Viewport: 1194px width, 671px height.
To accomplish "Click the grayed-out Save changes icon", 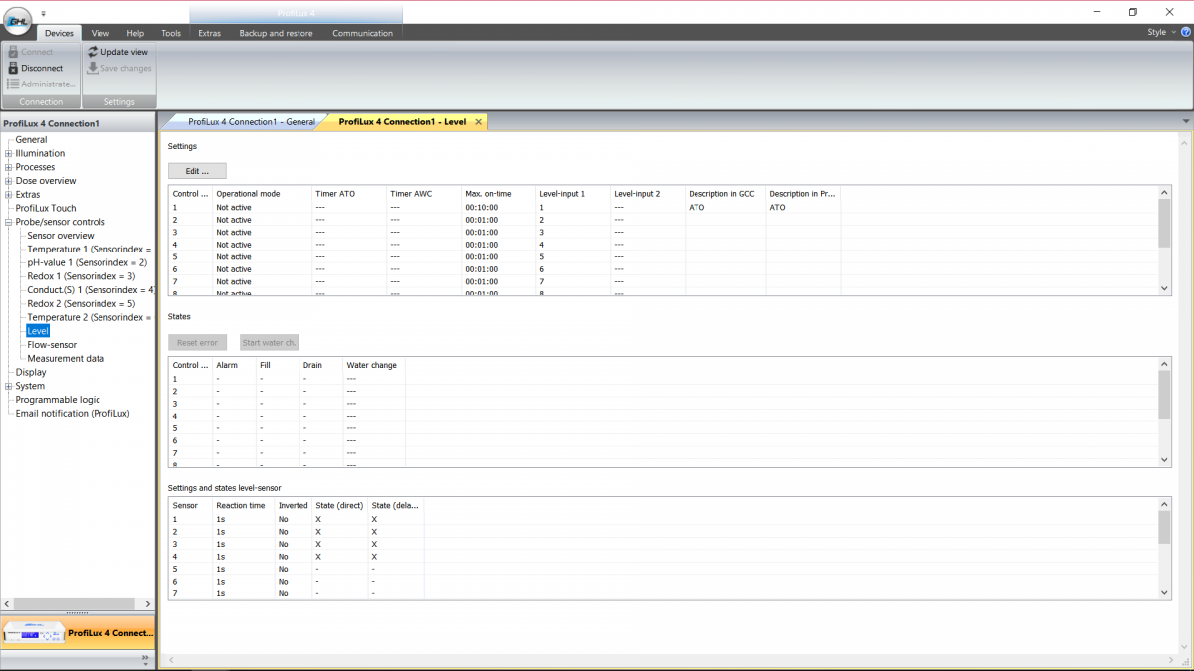I will coord(93,68).
